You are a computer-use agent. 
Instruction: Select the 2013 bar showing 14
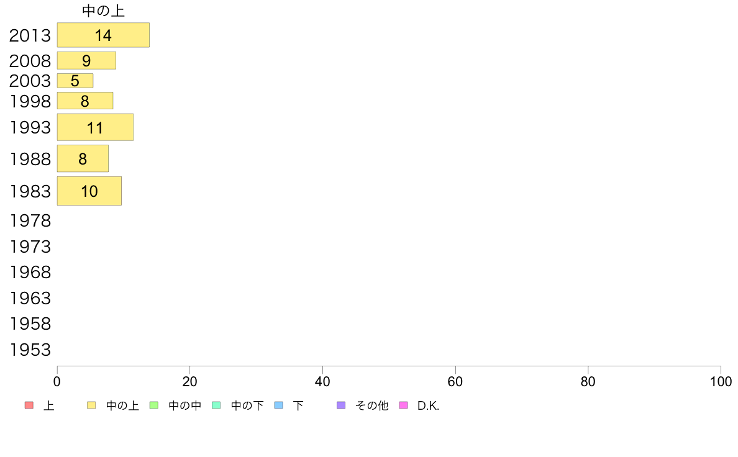click(103, 35)
